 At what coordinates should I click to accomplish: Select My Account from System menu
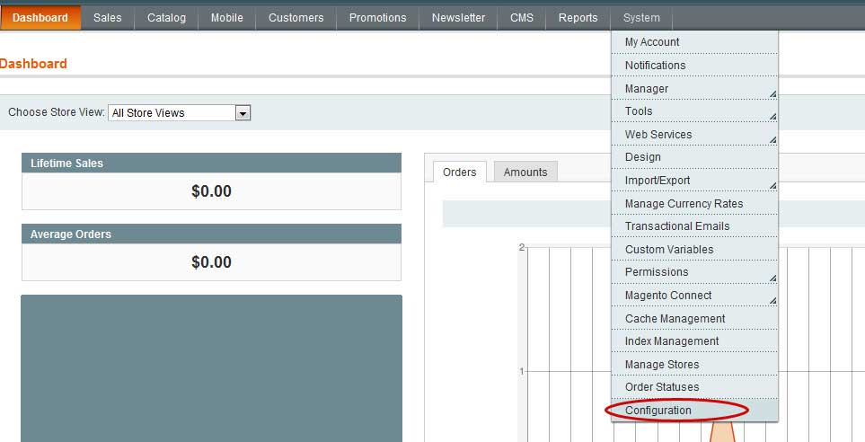coord(694,42)
